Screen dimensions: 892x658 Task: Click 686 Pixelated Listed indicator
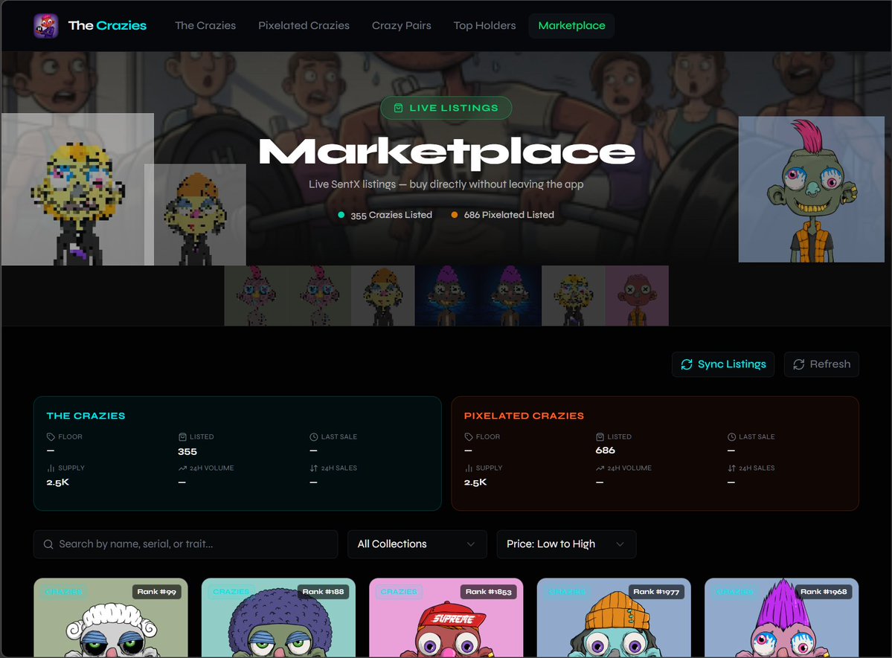tap(502, 215)
